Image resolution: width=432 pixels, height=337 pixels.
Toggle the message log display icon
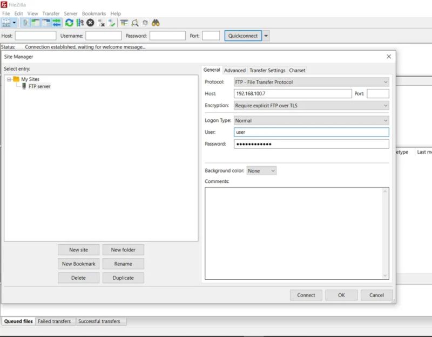click(25, 23)
